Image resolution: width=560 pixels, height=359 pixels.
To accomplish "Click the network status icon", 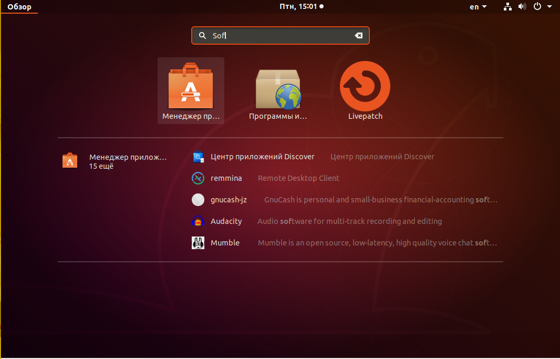I will (507, 6).
